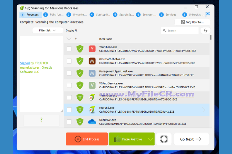Expand the regrun2.exe row chevron
The width and height of the screenshot is (232, 154).
(204, 110)
